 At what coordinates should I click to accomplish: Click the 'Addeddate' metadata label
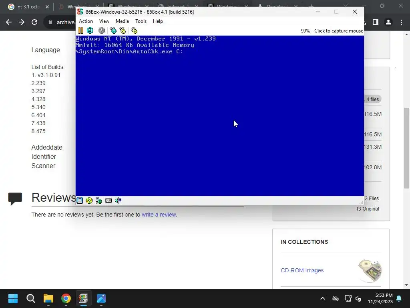click(47, 148)
